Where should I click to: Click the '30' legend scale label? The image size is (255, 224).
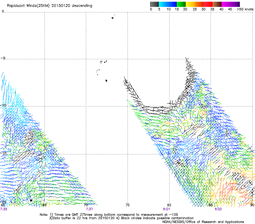(x=203, y=9)
